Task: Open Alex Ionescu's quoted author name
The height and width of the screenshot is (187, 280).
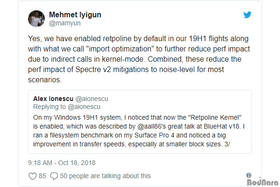Action: [53, 99]
